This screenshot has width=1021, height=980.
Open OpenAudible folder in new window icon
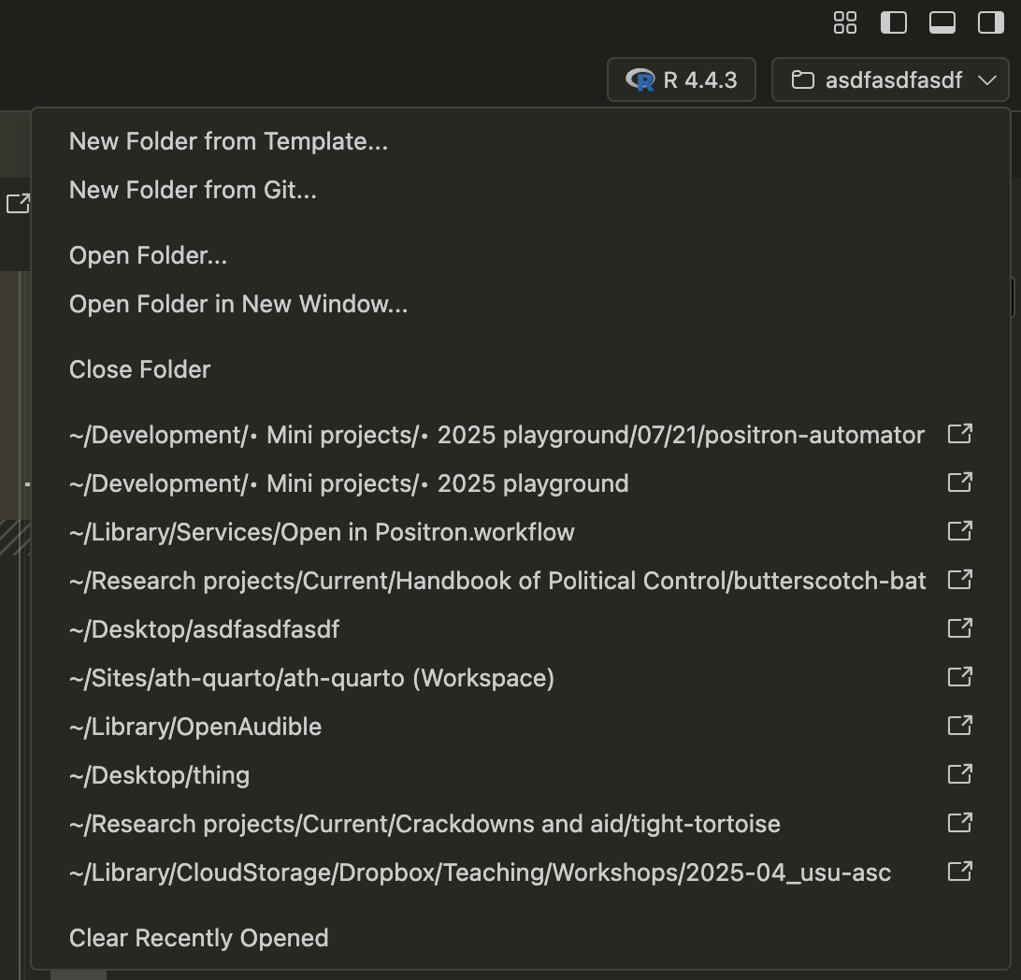tap(960, 726)
